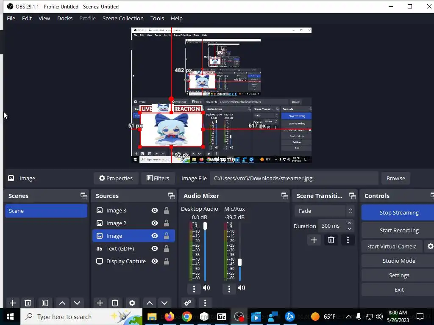Open Chrome from the taskbar

coord(187,317)
